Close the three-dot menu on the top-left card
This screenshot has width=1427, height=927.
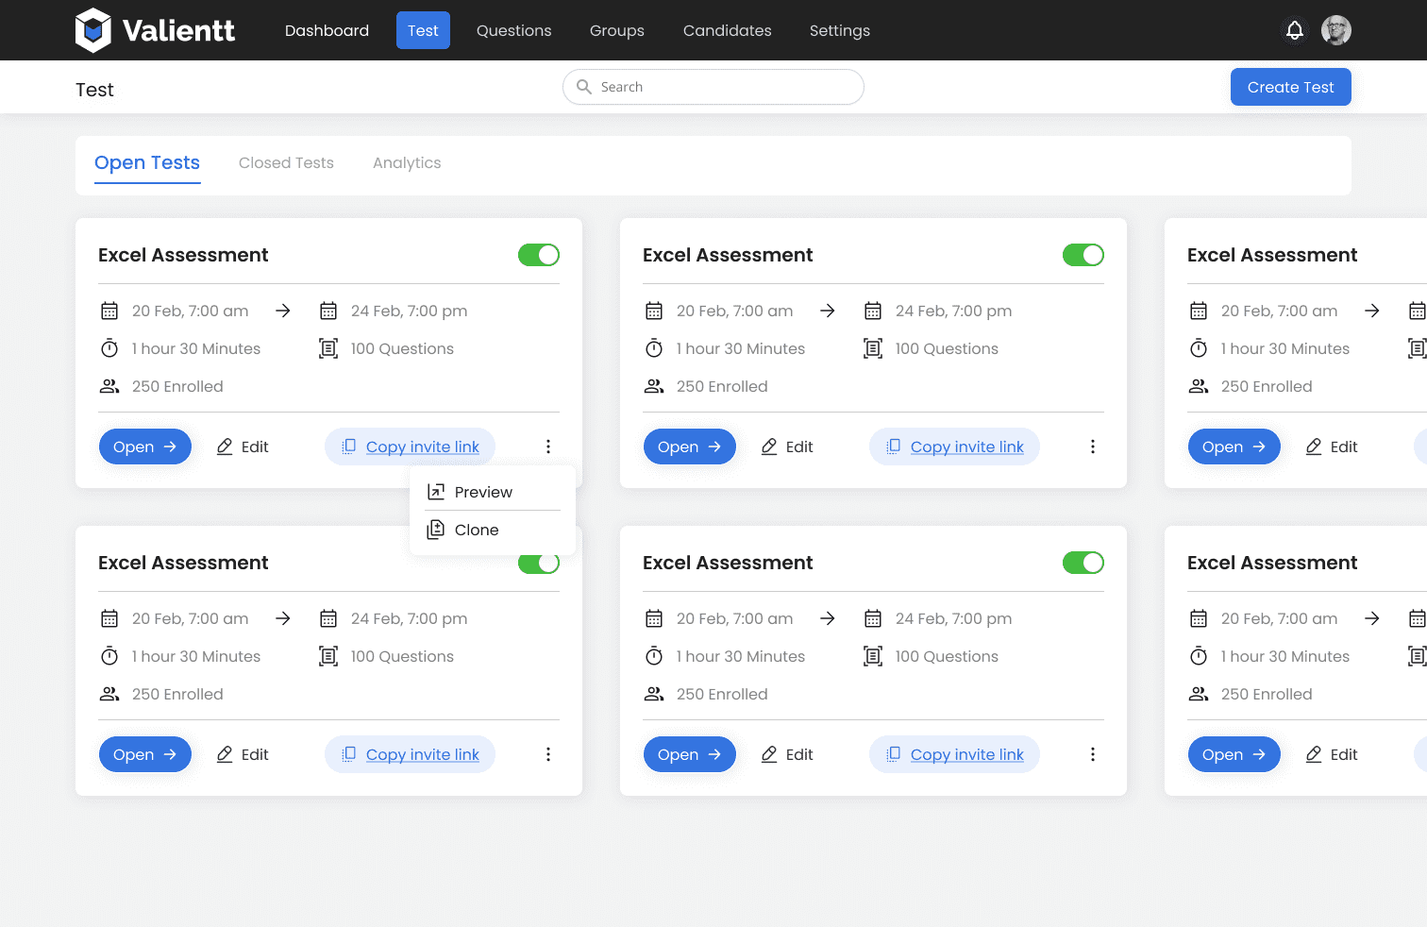click(548, 447)
